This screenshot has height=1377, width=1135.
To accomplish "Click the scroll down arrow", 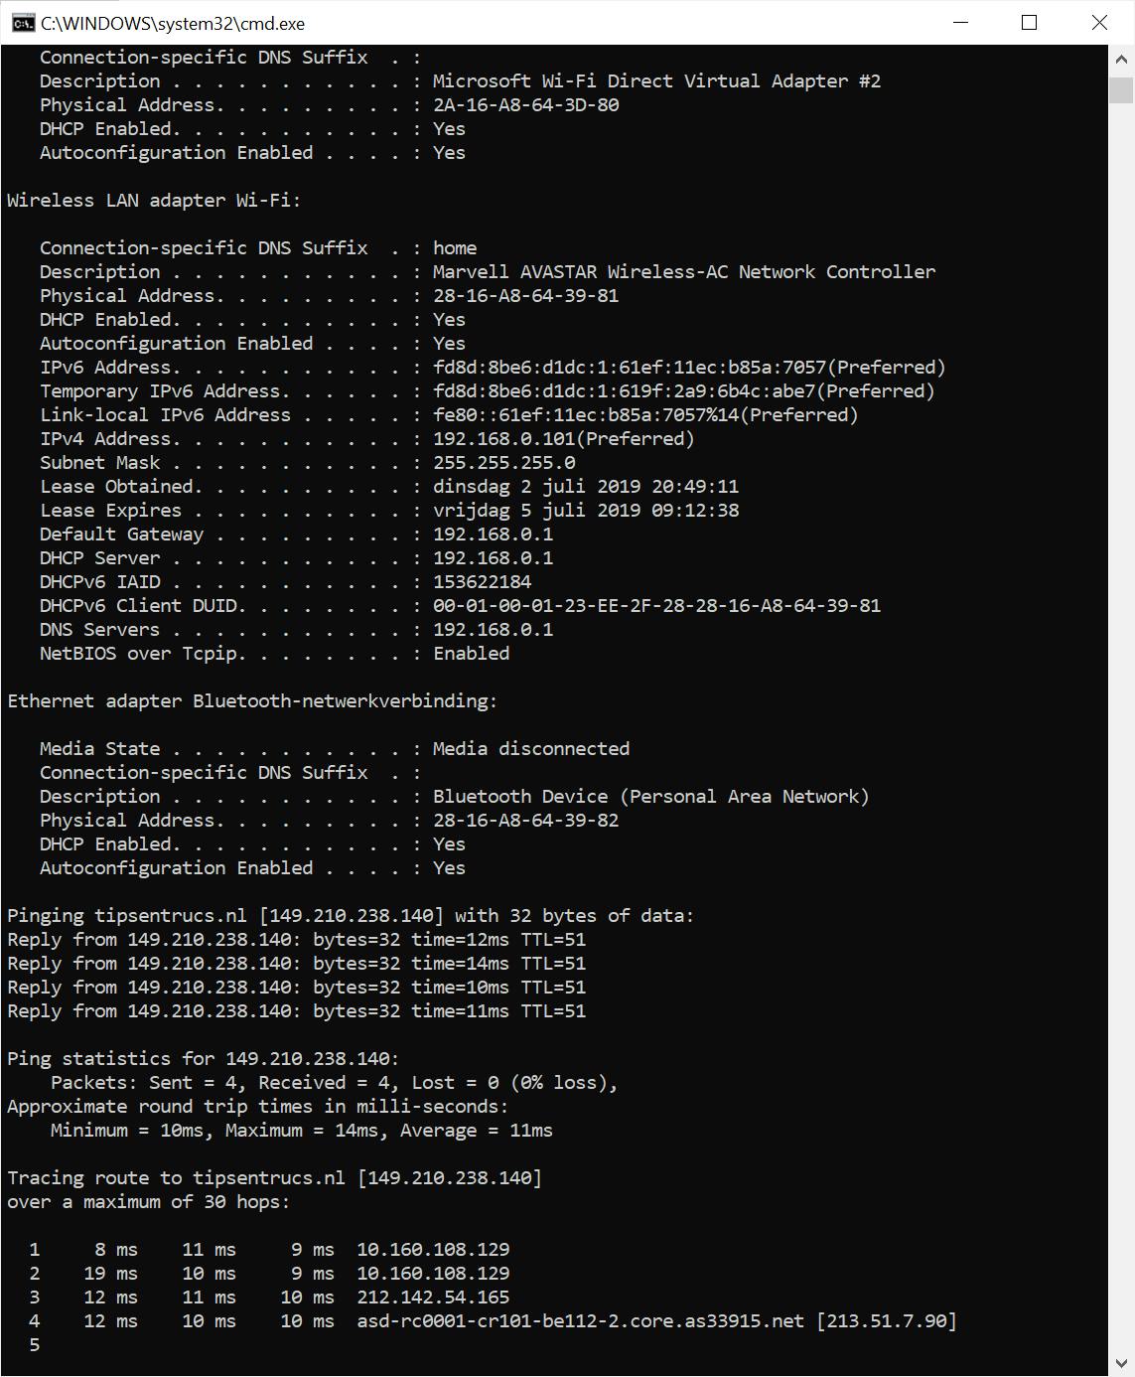I will [x=1121, y=1363].
